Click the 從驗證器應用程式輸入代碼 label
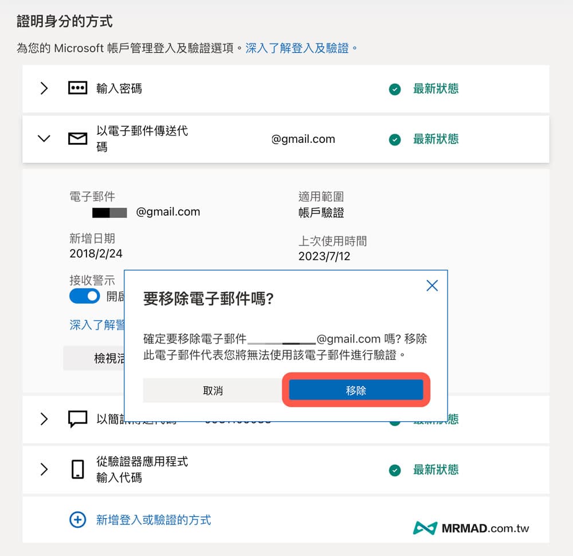 [x=142, y=469]
